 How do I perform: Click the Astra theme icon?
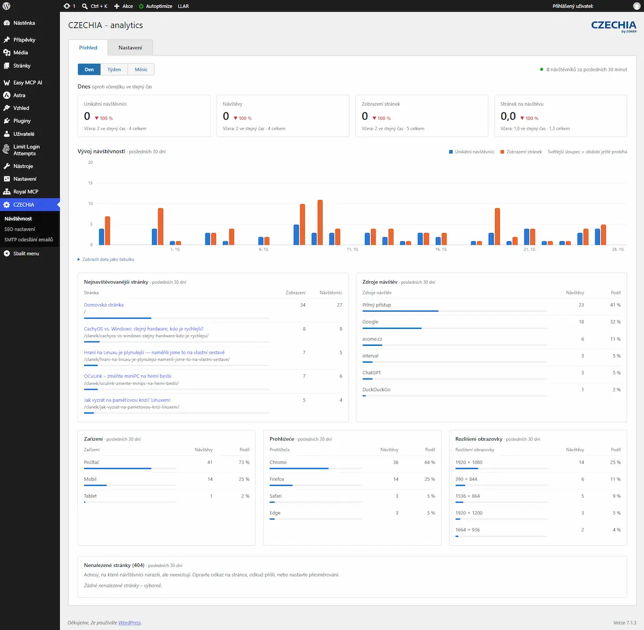tap(7, 95)
